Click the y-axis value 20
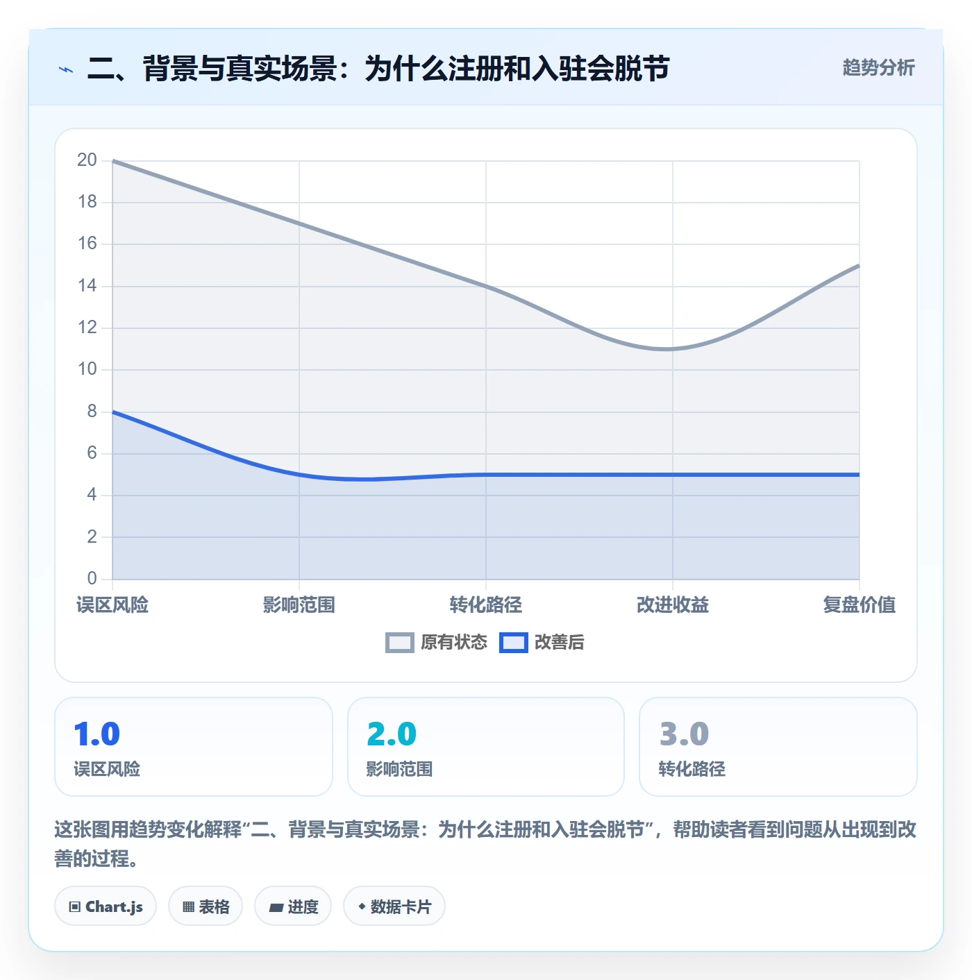 pos(87,160)
